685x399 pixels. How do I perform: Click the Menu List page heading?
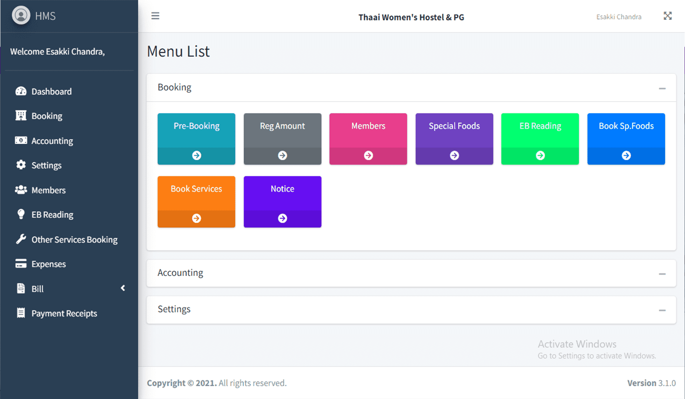tap(178, 51)
